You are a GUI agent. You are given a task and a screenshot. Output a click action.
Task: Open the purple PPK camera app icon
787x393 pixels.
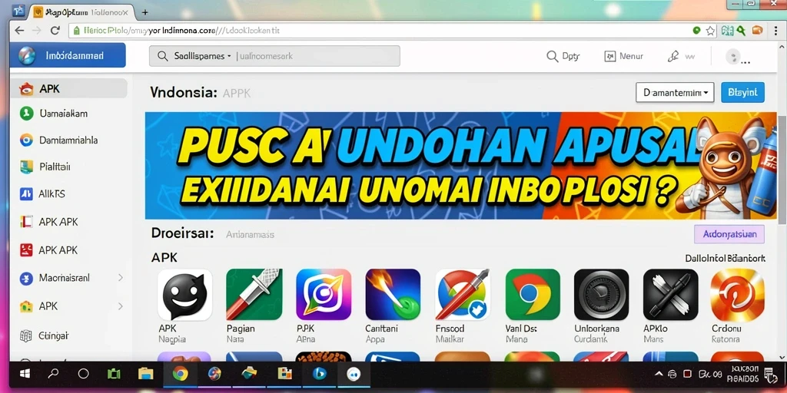click(324, 295)
